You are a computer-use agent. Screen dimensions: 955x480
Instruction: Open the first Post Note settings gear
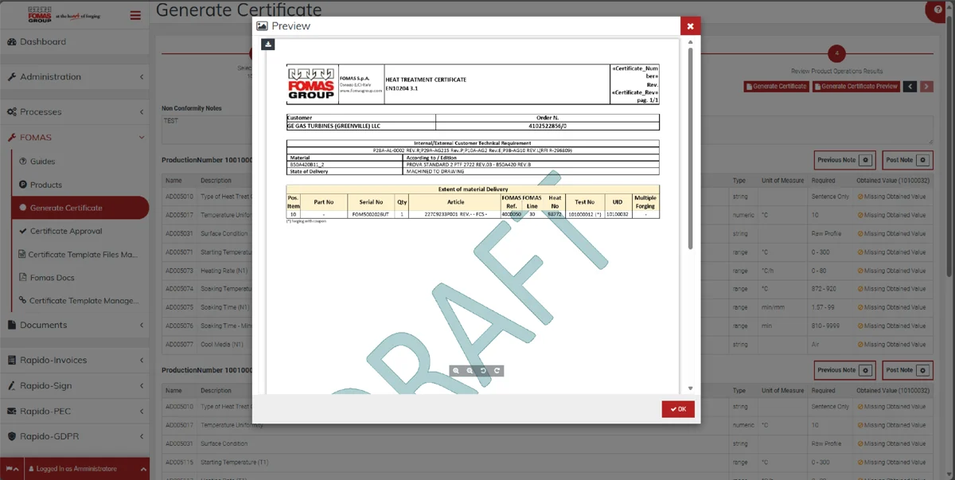coord(923,160)
